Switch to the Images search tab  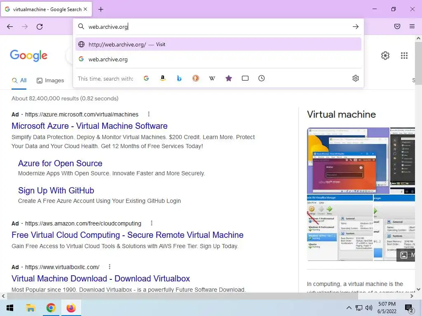50,80
